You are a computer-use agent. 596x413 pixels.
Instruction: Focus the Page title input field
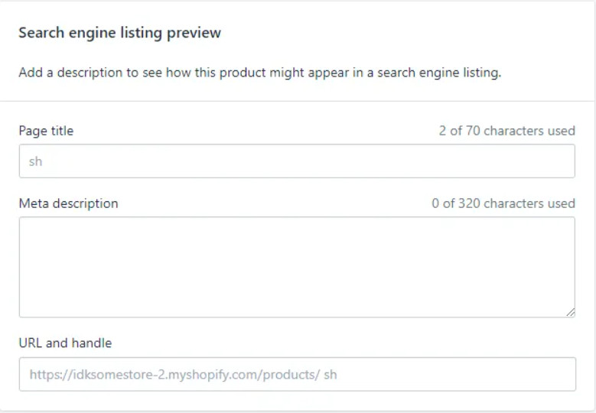coord(297,161)
